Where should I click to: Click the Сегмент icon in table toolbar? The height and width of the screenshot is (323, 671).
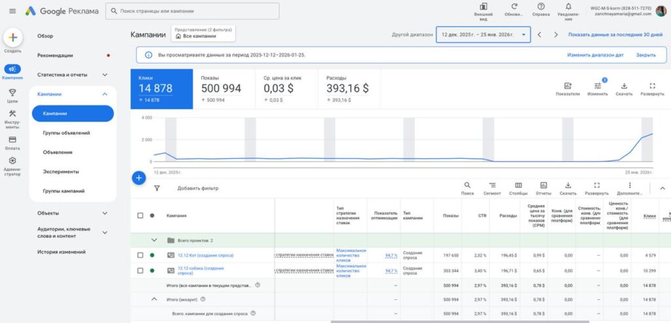click(x=492, y=186)
